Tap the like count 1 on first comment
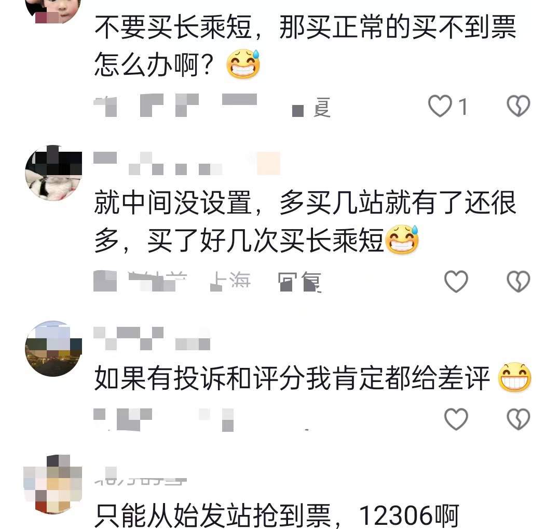 pos(463,107)
